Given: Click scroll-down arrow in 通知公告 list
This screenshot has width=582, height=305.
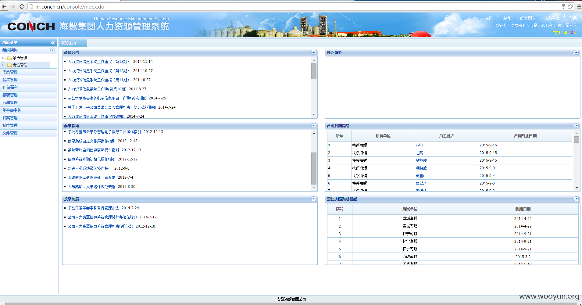Looking at the screenshot, I should click(x=314, y=115).
